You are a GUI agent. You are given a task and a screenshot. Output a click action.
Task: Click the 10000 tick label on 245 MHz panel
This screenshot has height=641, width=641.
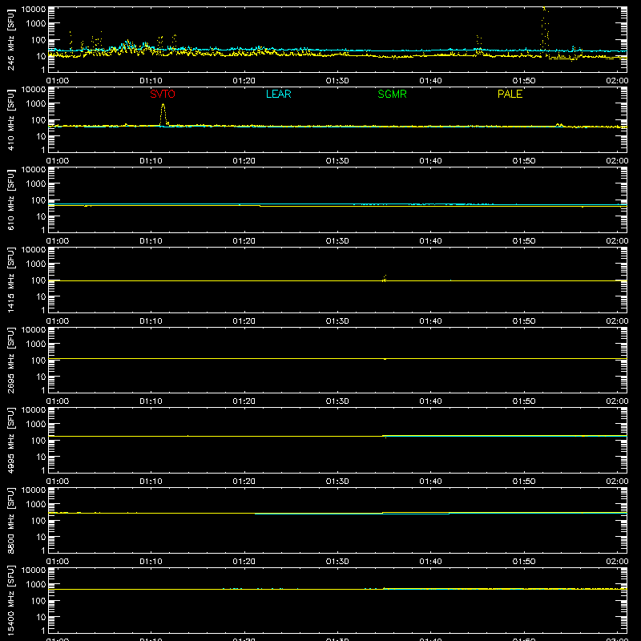tap(34, 10)
